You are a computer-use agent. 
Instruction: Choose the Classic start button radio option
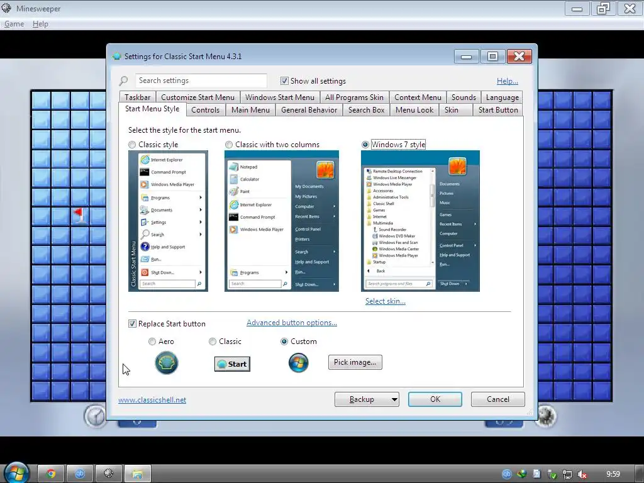213,341
